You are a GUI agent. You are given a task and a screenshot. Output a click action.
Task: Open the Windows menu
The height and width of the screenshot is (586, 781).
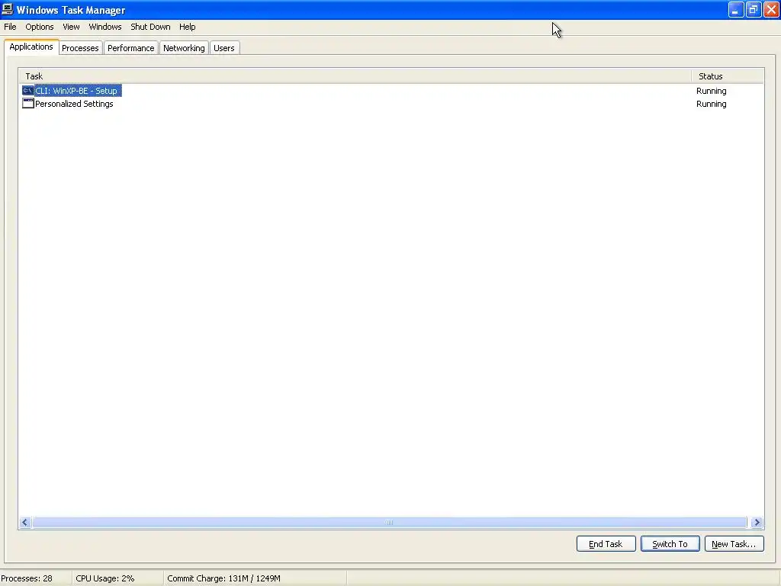(105, 27)
